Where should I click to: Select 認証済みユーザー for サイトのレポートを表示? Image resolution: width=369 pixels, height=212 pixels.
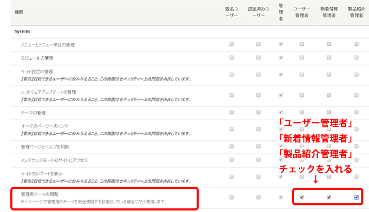click(259, 176)
